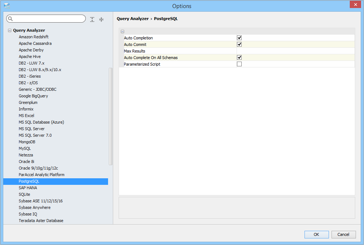364x245 pixels.
Task: Click the Parameterized Script property label
Action: click(142, 64)
